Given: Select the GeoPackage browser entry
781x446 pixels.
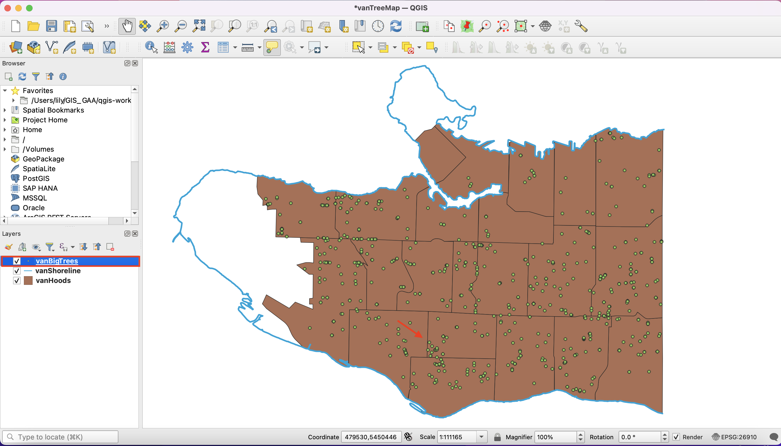Looking at the screenshot, I should tap(43, 159).
